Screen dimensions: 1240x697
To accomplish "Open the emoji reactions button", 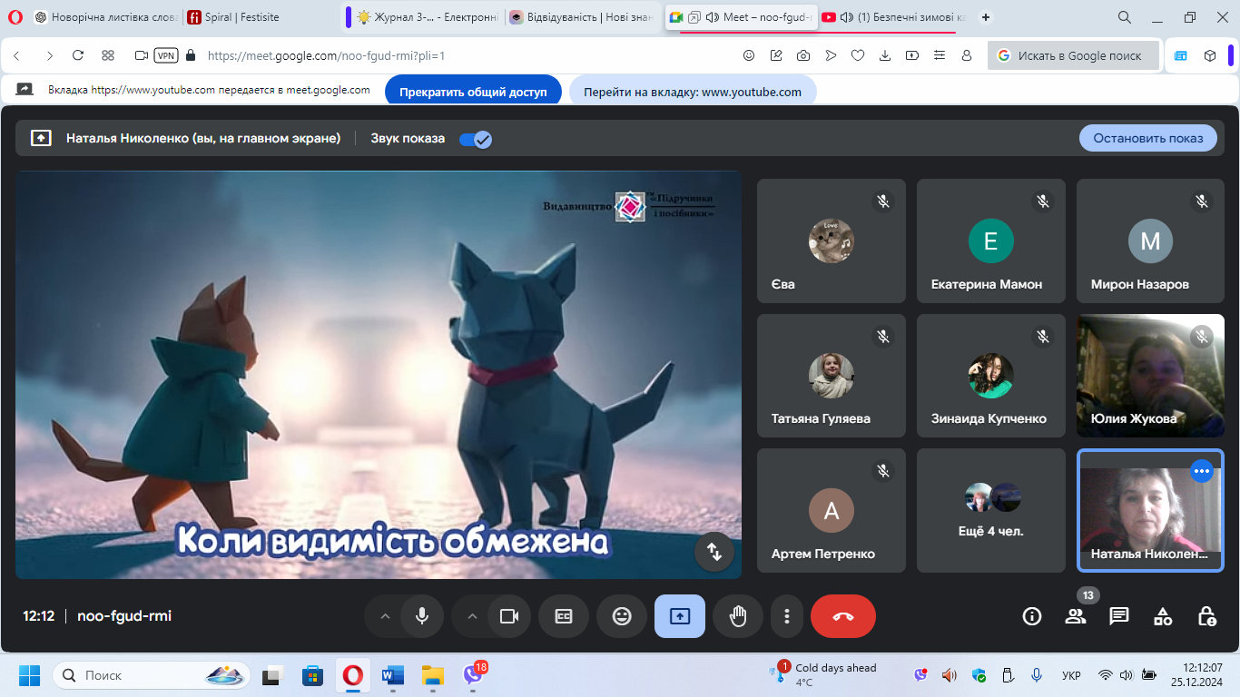I will point(622,616).
